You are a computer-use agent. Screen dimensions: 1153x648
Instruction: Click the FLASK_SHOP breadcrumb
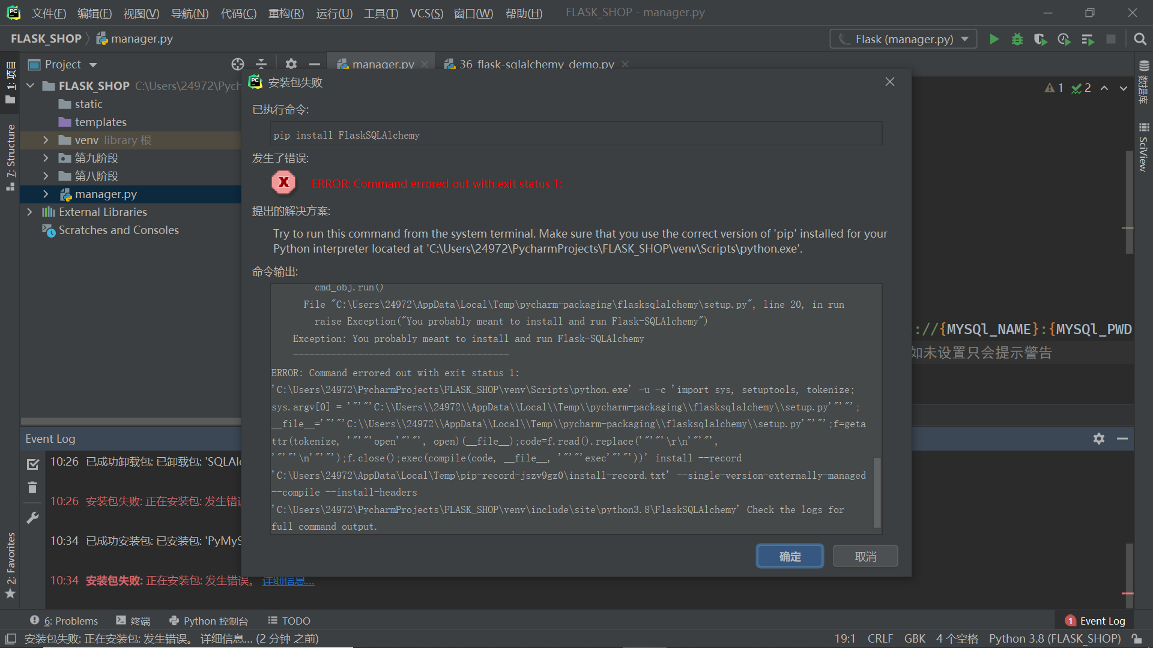tap(46, 38)
